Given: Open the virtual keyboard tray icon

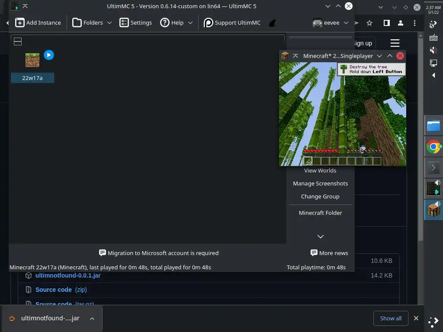Looking at the screenshot, I should (433, 37).
